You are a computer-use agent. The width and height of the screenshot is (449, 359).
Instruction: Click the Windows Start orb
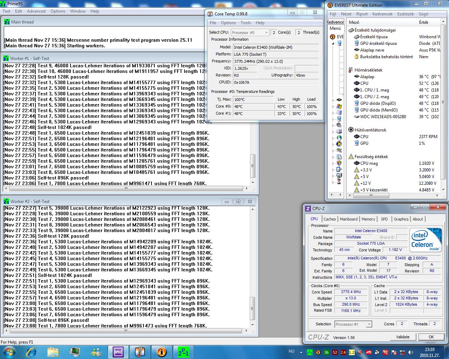9,352
